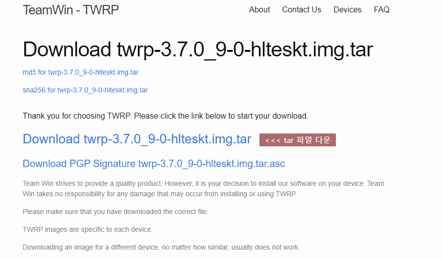Viewport: 442px width, 259px height.
Task: Open the About menu item
Action: (x=259, y=10)
